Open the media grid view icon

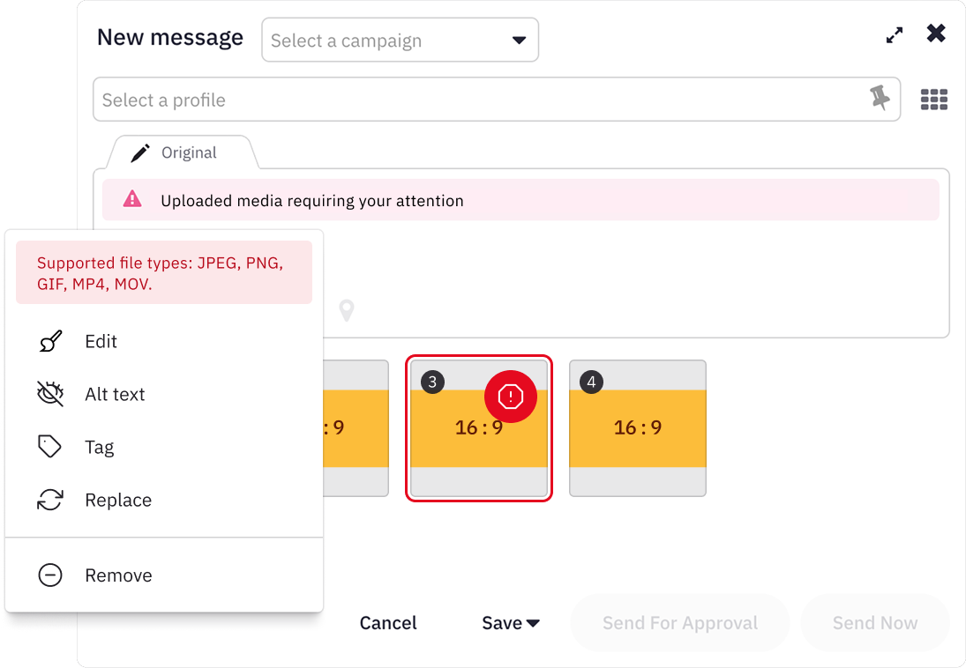(933, 99)
